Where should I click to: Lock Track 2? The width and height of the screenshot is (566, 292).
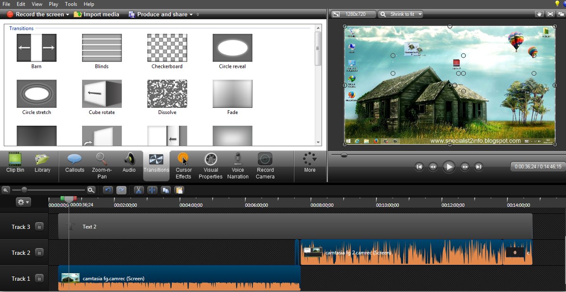tap(40, 252)
